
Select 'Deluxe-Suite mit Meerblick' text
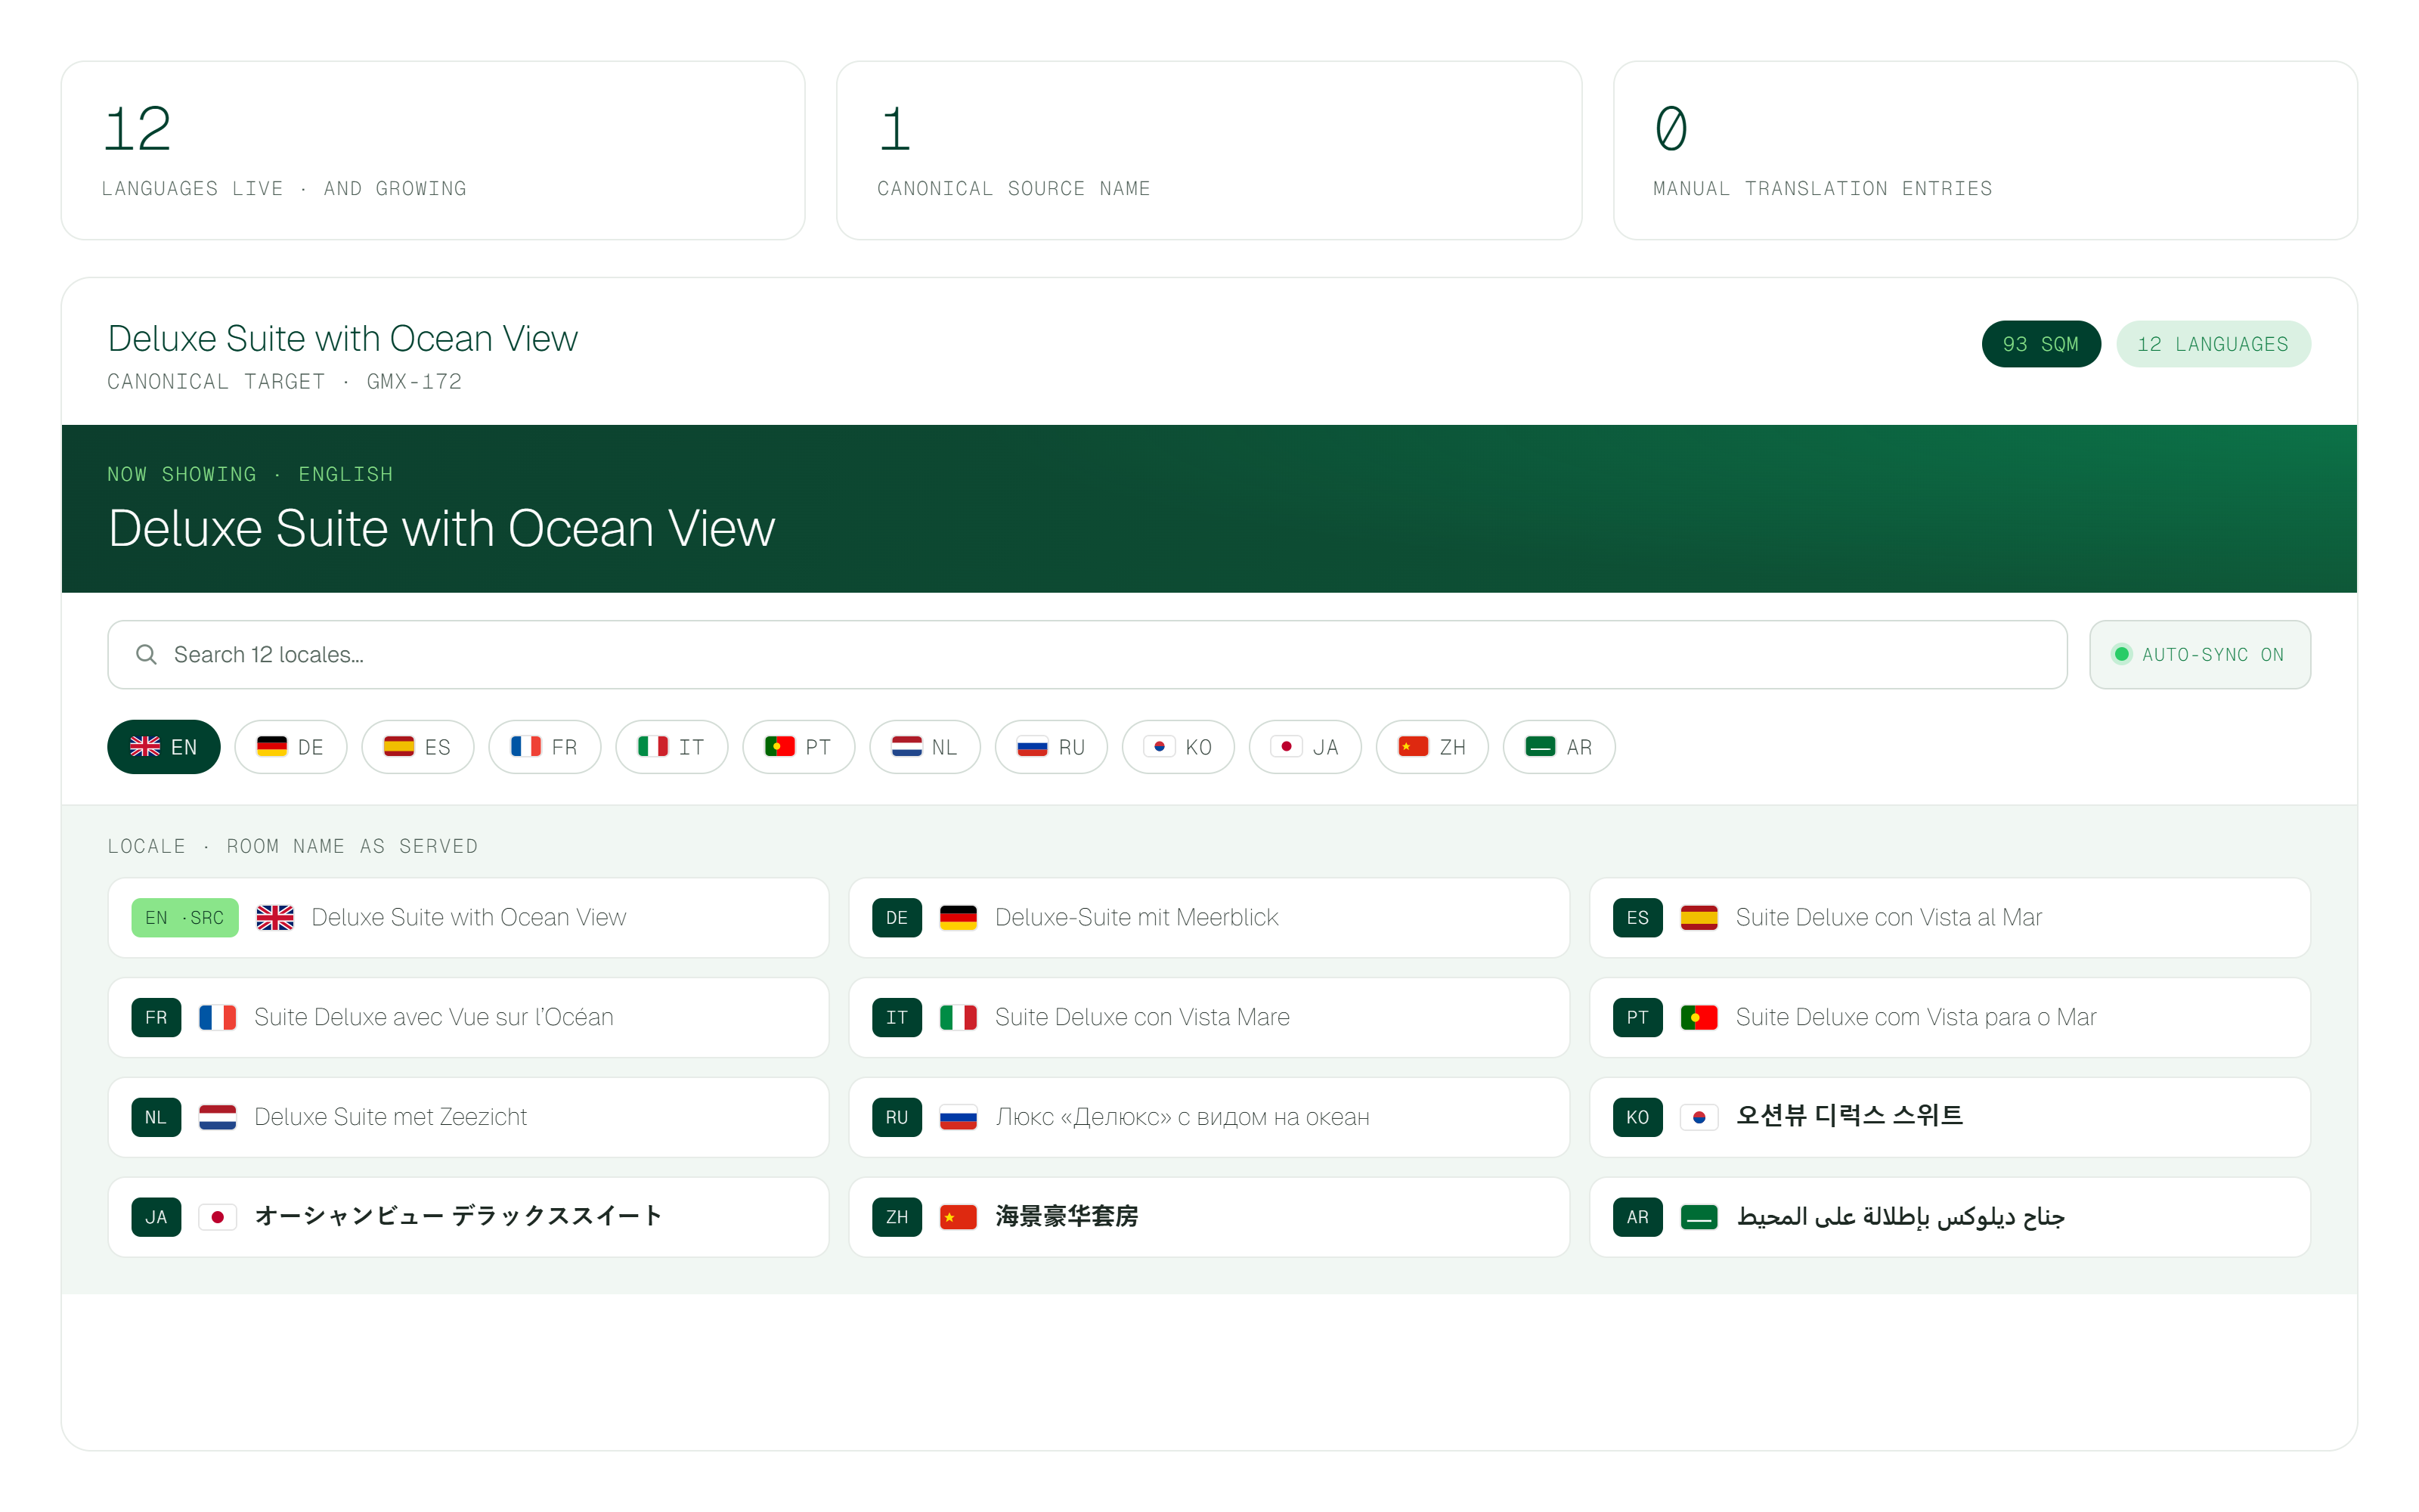pos(1136,918)
